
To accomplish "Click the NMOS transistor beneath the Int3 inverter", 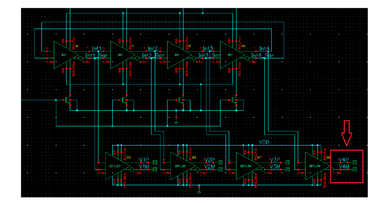I will (181, 100).
